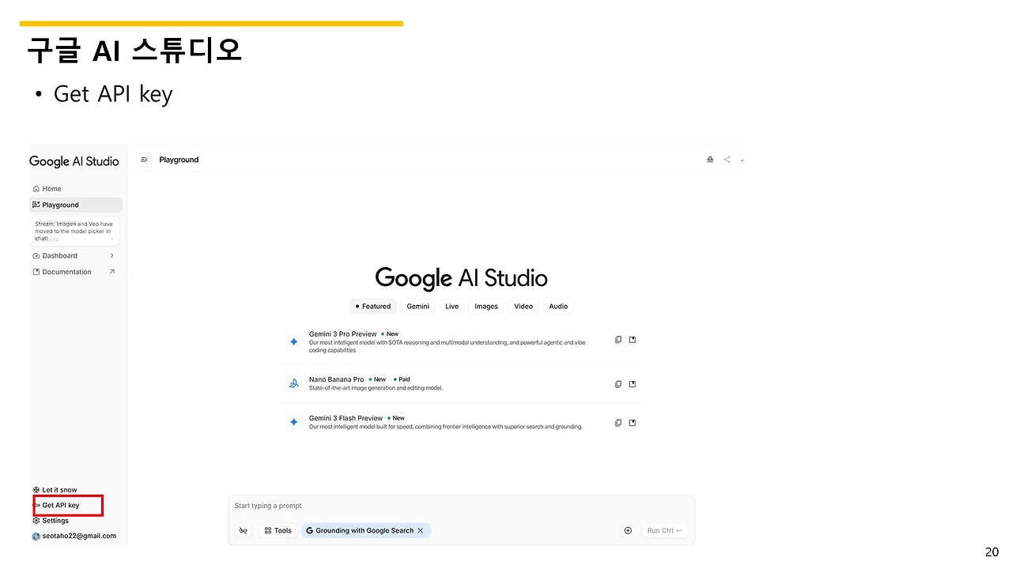Viewport: 1012px width, 569px height.
Task: Click the Grounding with Google Search chip
Action: (x=365, y=530)
